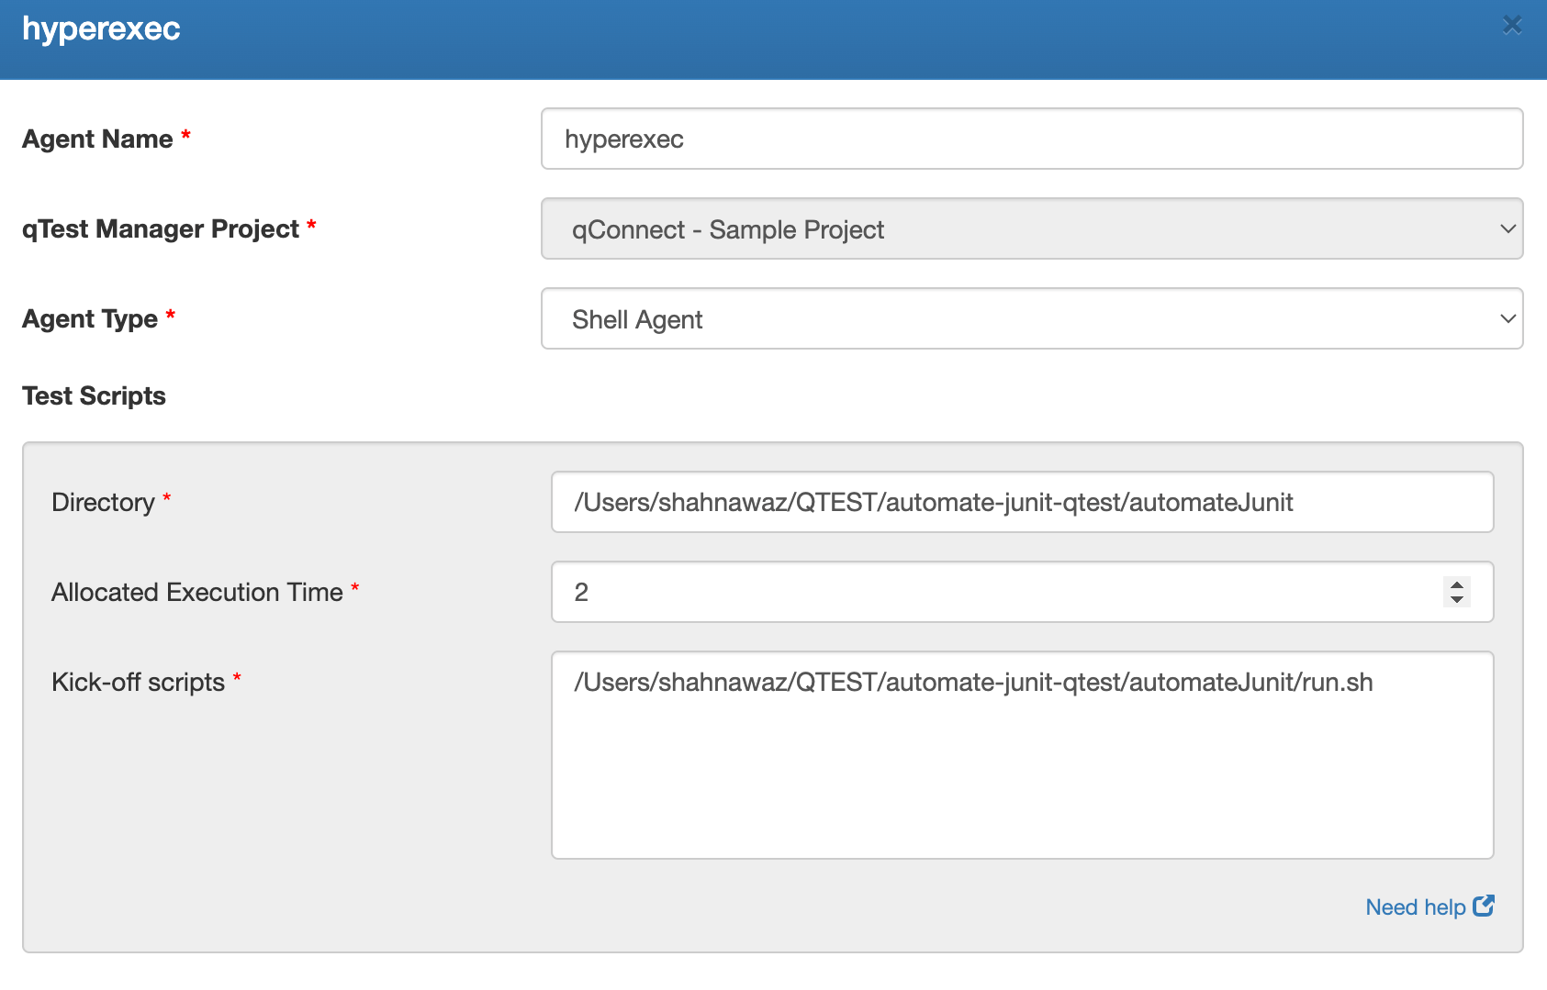The width and height of the screenshot is (1547, 990).
Task: Click the external link icon beside Need help
Action: [x=1485, y=907]
